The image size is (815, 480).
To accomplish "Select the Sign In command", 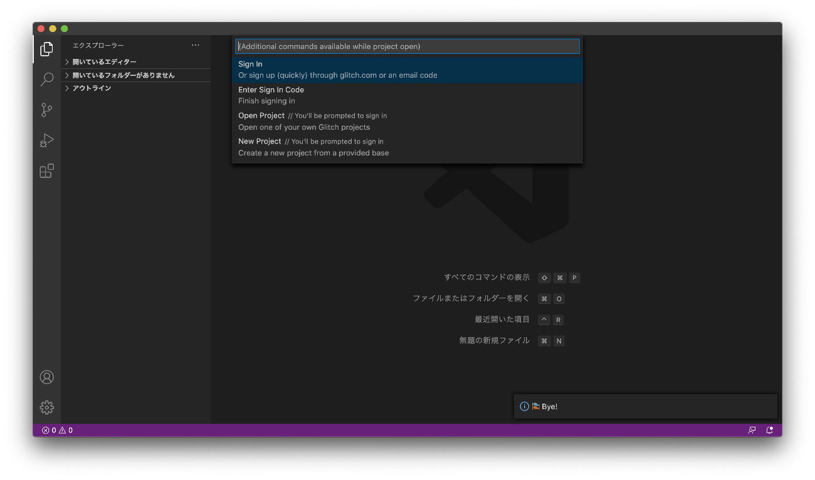I will pos(407,70).
